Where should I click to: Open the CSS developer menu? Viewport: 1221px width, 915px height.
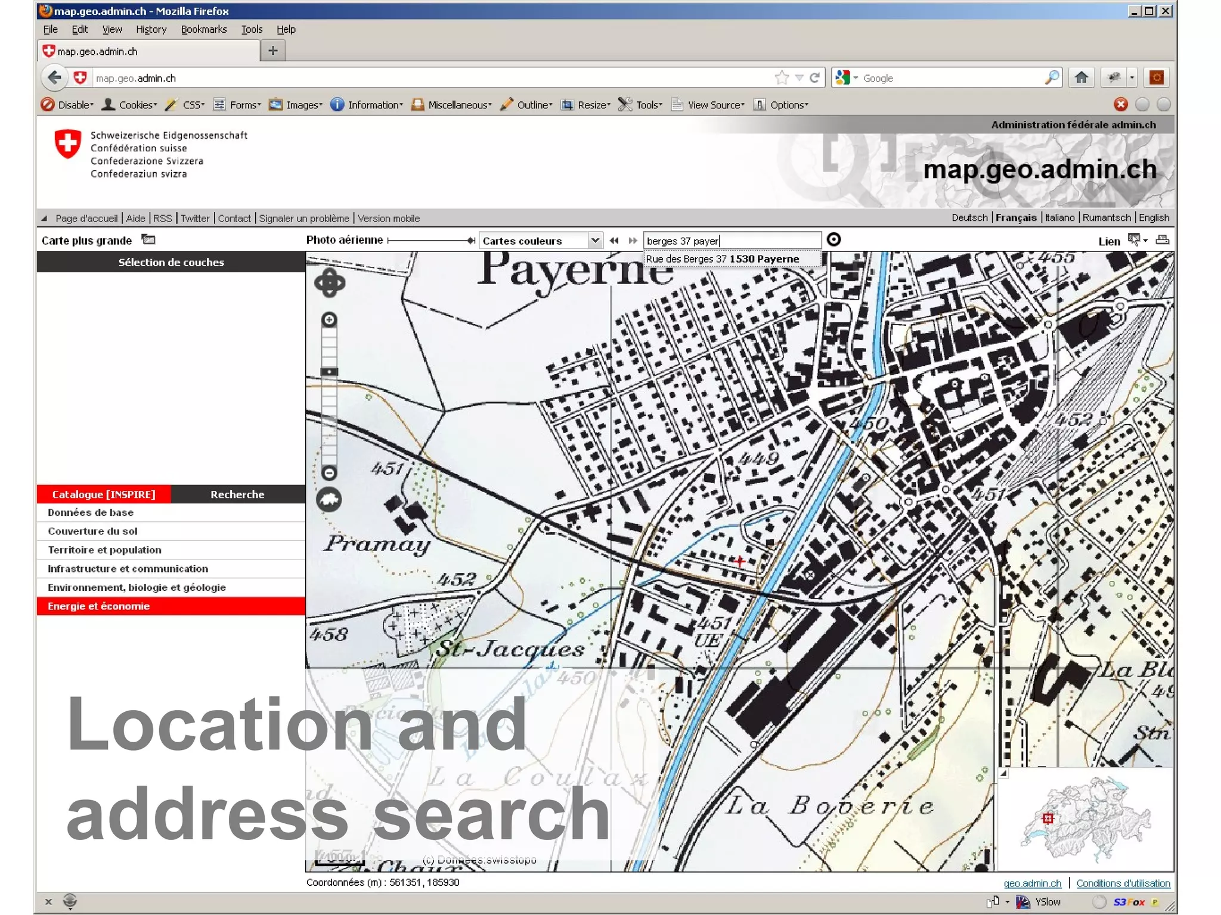pos(185,105)
